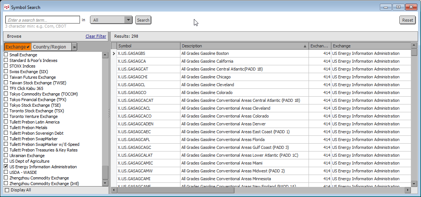Check the US Dept of Agriculture checkbox
Screen dimensions: 421x197
point(6,161)
